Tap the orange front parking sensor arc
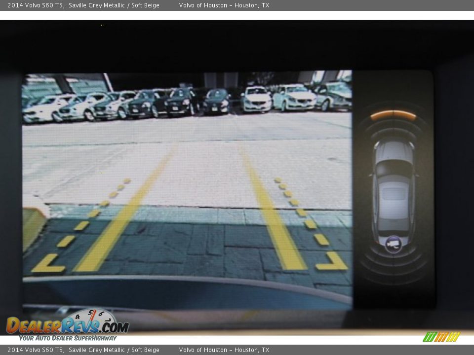This screenshot has height=355, width=474. tap(393, 115)
